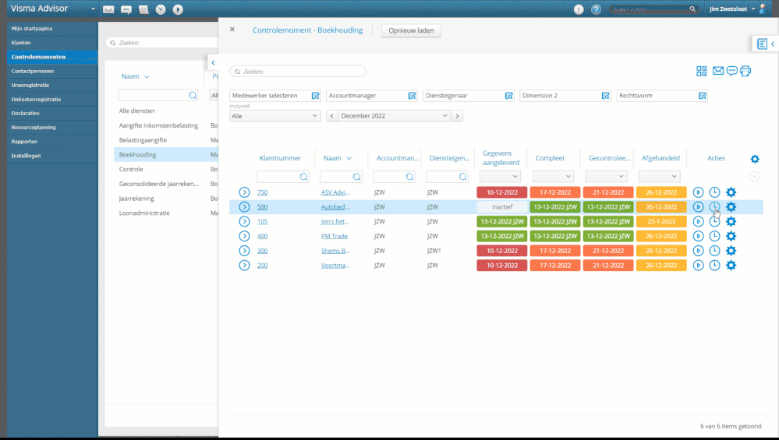Open Instellingen in the sidebar

pos(26,156)
